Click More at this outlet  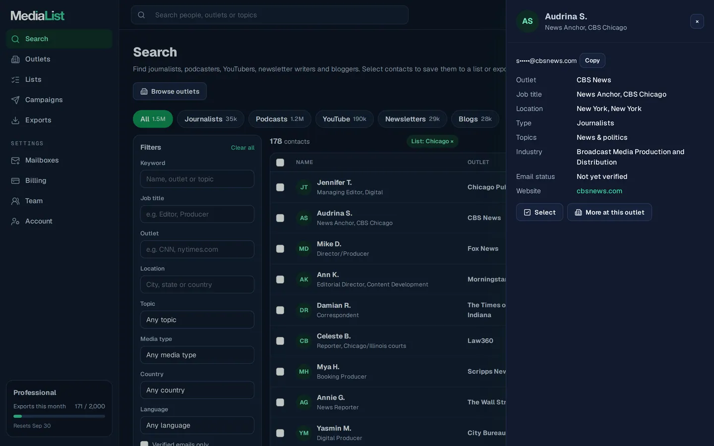tap(609, 212)
